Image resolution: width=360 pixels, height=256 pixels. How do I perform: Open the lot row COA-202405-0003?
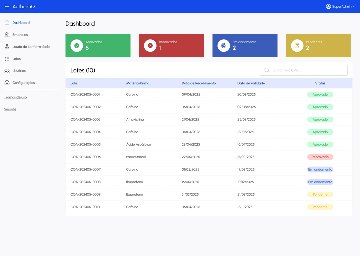(85, 119)
